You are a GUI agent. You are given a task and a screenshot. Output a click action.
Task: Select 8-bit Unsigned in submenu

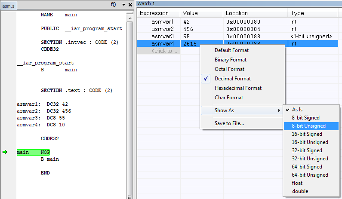pyautogui.click(x=308, y=126)
